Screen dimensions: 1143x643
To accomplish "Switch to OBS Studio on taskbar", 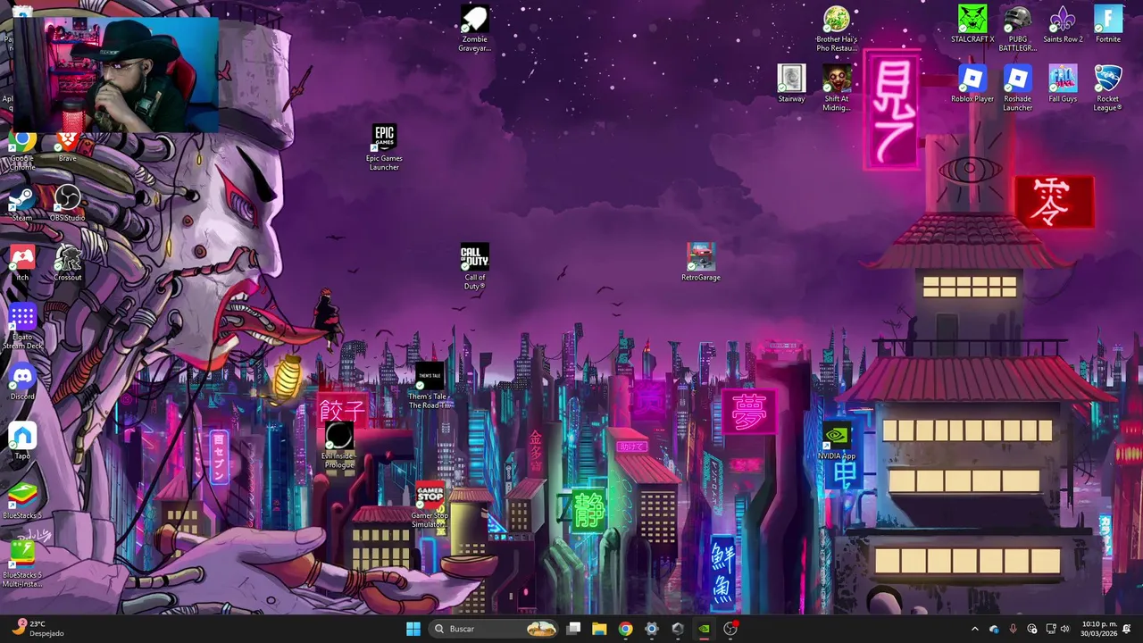I will (730, 629).
